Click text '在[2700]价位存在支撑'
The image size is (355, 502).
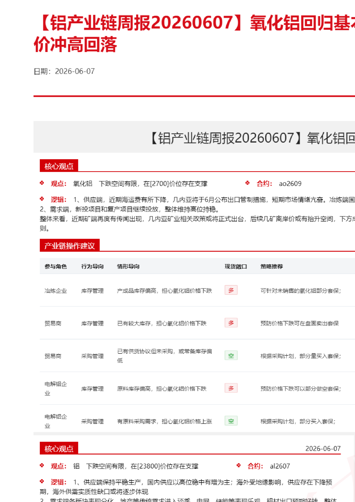click(x=175, y=184)
